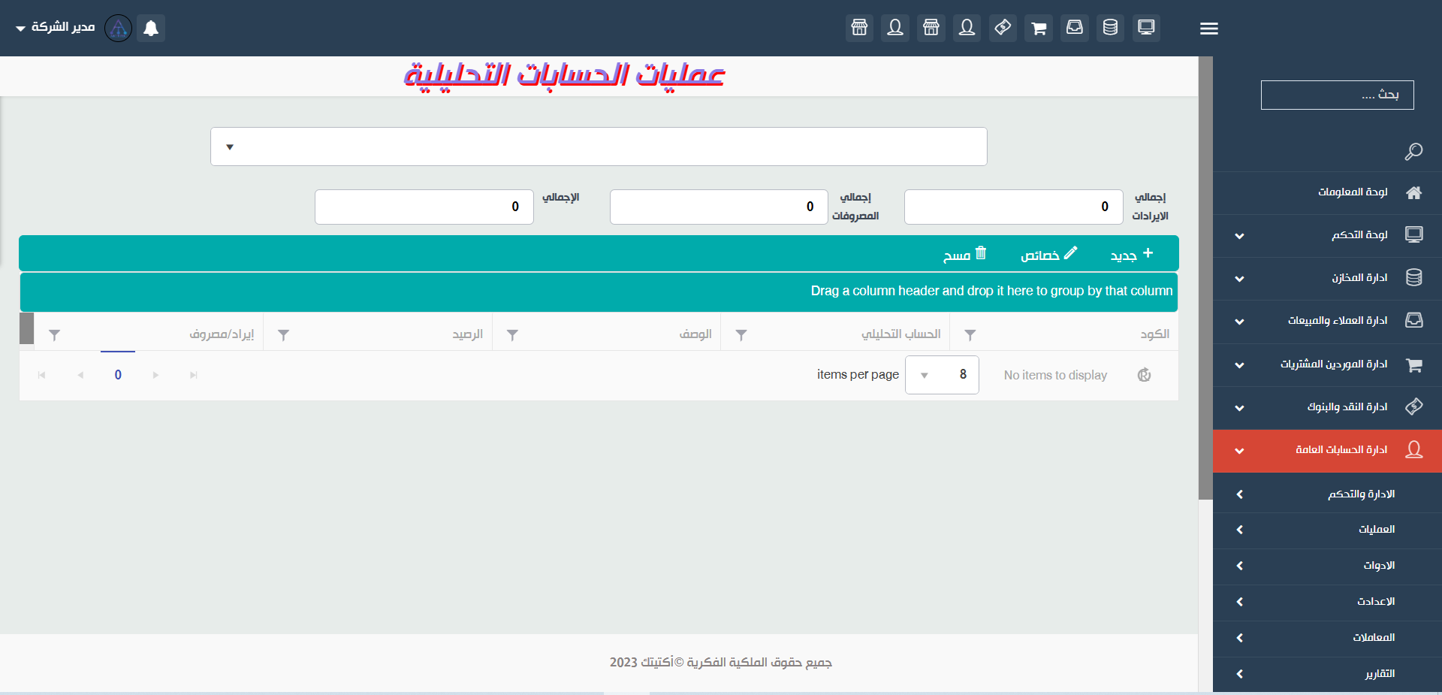
Task: Expand المعاملات submenu
Action: (x=1327, y=638)
